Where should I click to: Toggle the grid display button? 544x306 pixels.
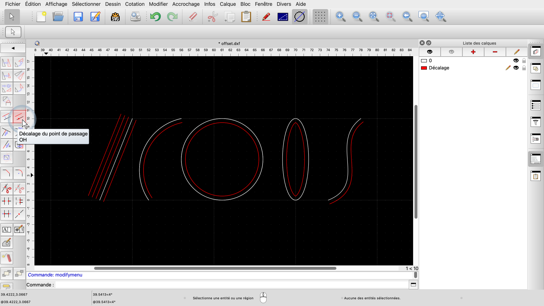coord(320,16)
